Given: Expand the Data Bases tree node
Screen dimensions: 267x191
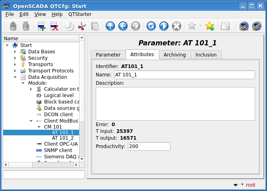Looking at the screenshot, I should click(15, 52).
